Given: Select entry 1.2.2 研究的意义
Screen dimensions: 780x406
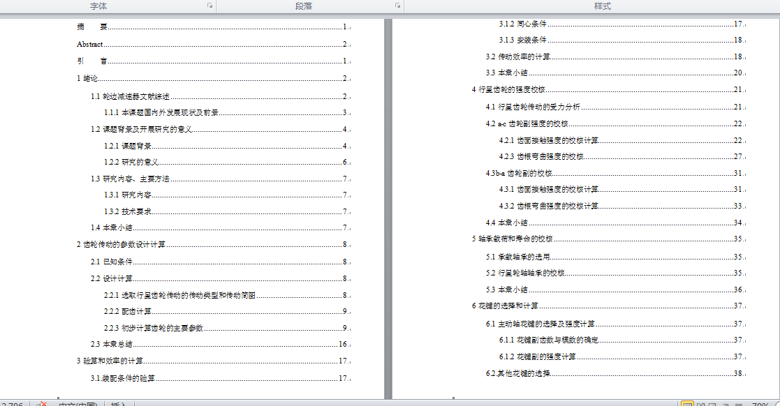Looking at the screenshot, I should click(228, 162).
